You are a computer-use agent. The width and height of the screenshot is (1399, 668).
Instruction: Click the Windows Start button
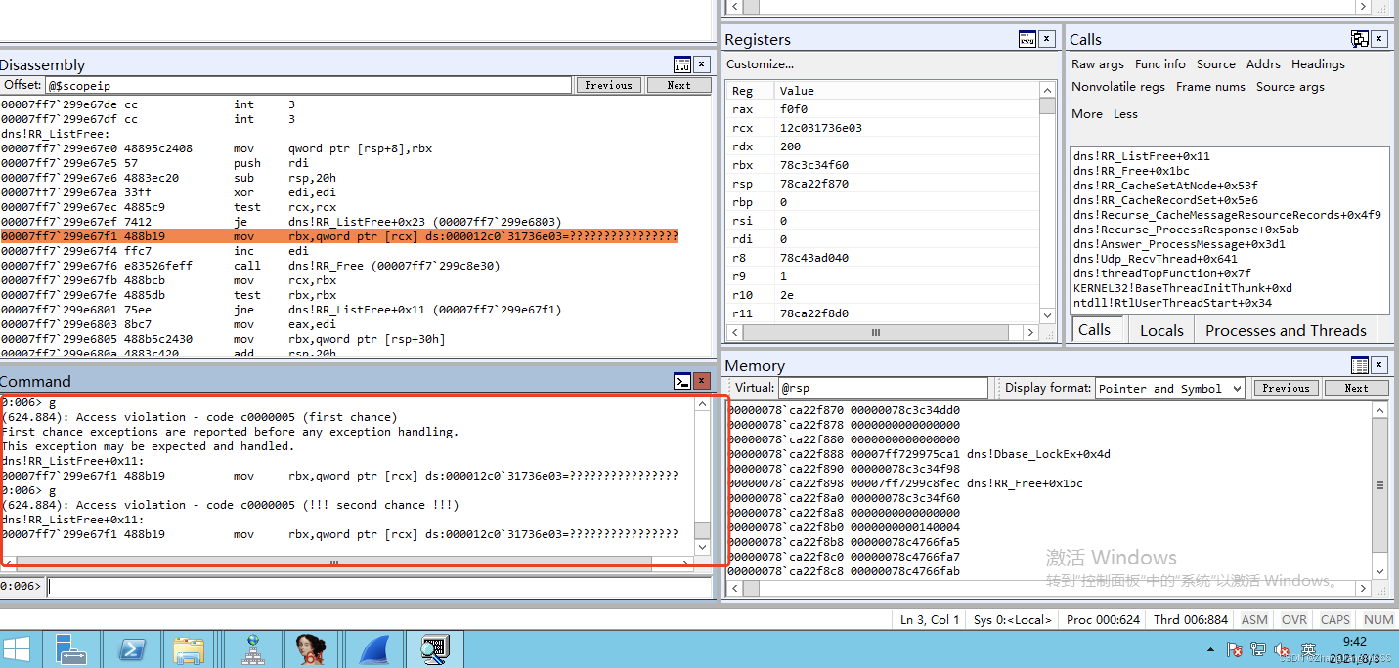coord(16,649)
